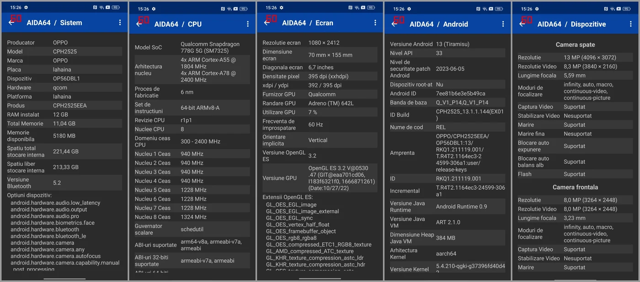Tap Wi-Fi icon in Android screen status bar
The image size is (640, 282).
(484, 9)
